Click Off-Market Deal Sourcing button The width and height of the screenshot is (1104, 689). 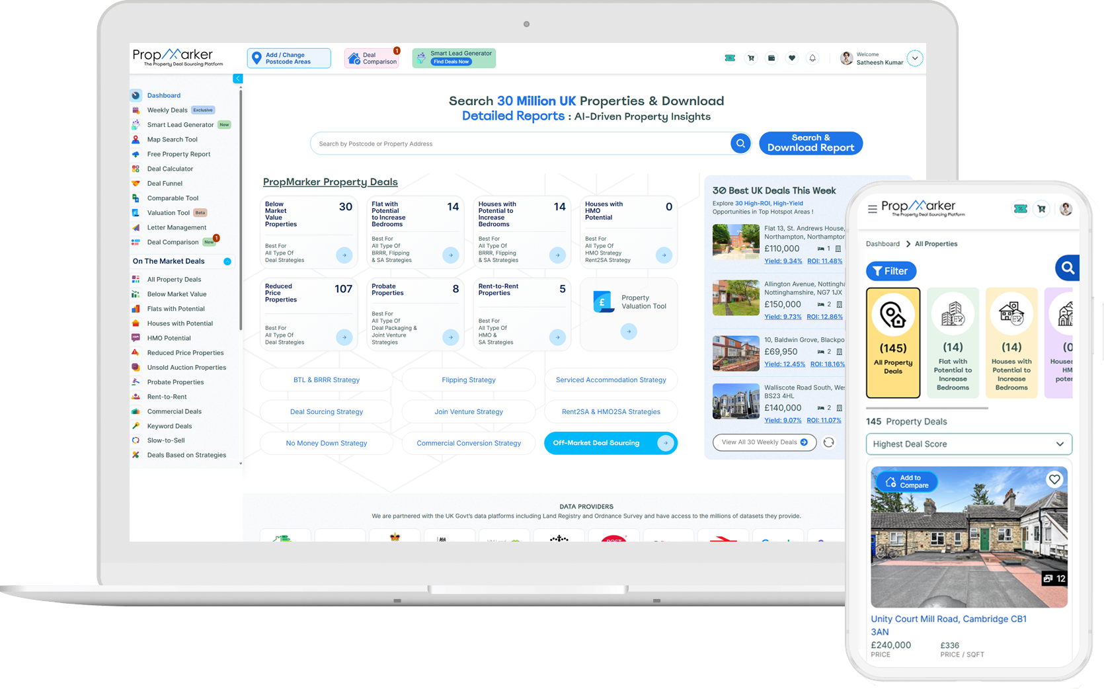coord(610,443)
